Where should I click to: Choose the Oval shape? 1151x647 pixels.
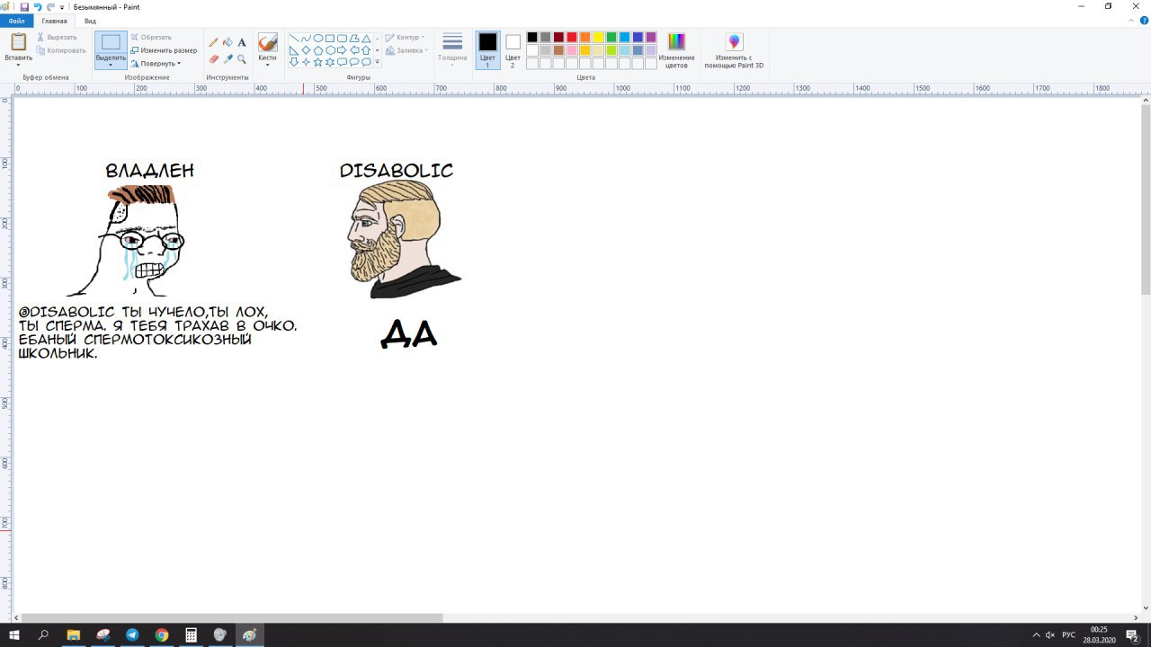click(x=318, y=39)
